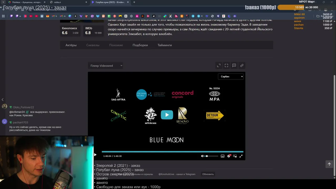The height and width of the screenshot is (189, 336).
Task: Switch to the Актёры tab
Action: click(71, 45)
